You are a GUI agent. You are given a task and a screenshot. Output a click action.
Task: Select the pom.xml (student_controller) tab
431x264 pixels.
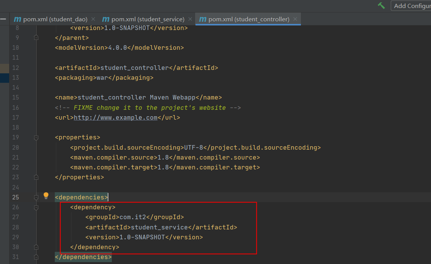coord(249,19)
